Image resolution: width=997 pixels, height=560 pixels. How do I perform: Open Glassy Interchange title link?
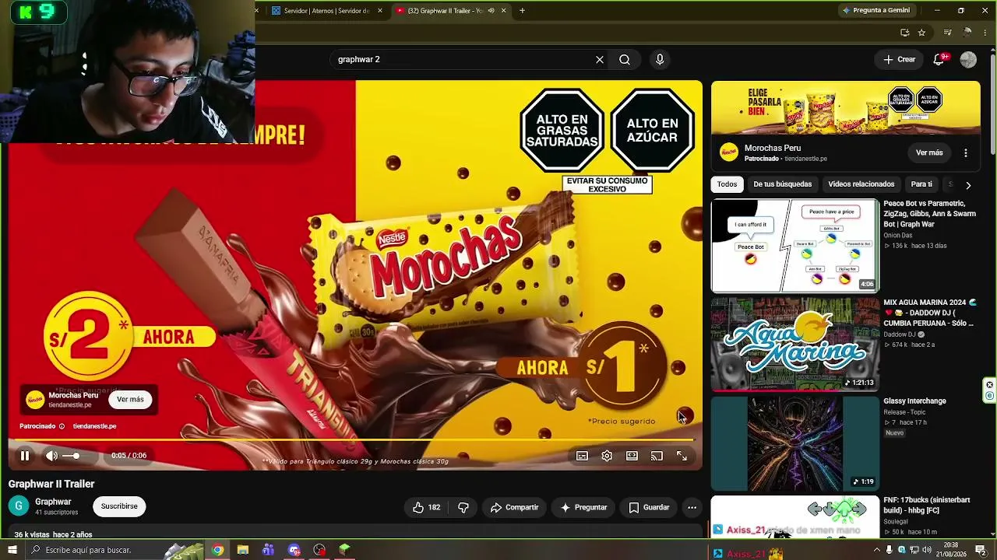[x=915, y=401]
